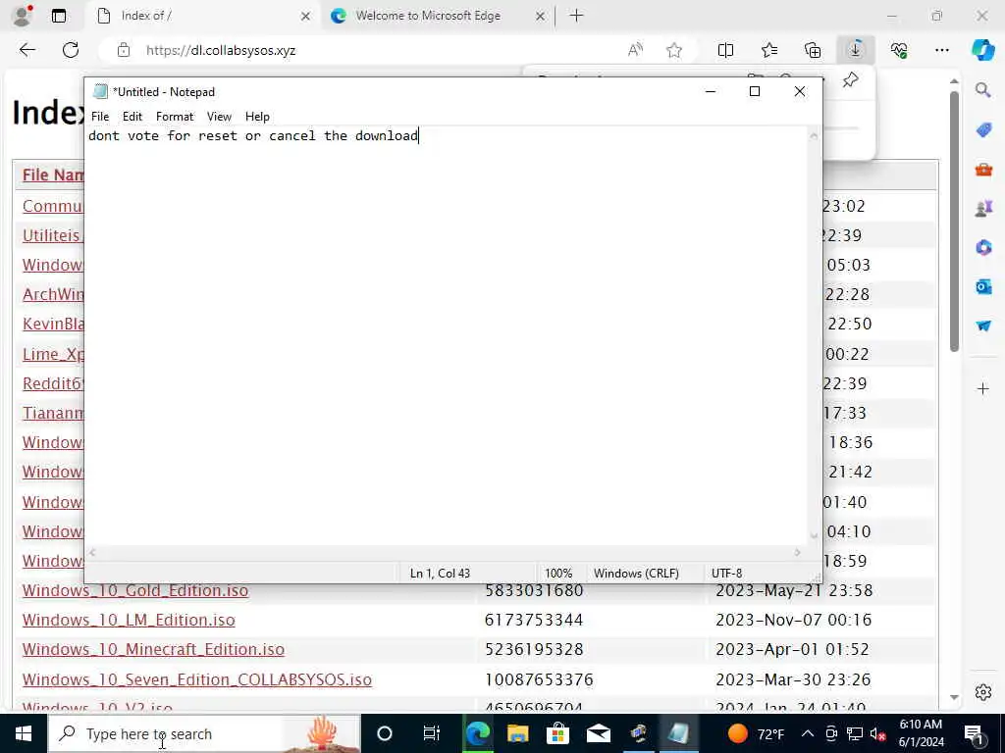Open Collections icon in Edge
The width and height of the screenshot is (1005, 753).
[x=813, y=50]
